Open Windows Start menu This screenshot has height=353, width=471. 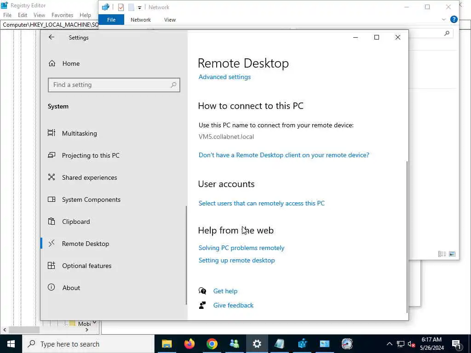(x=11, y=344)
